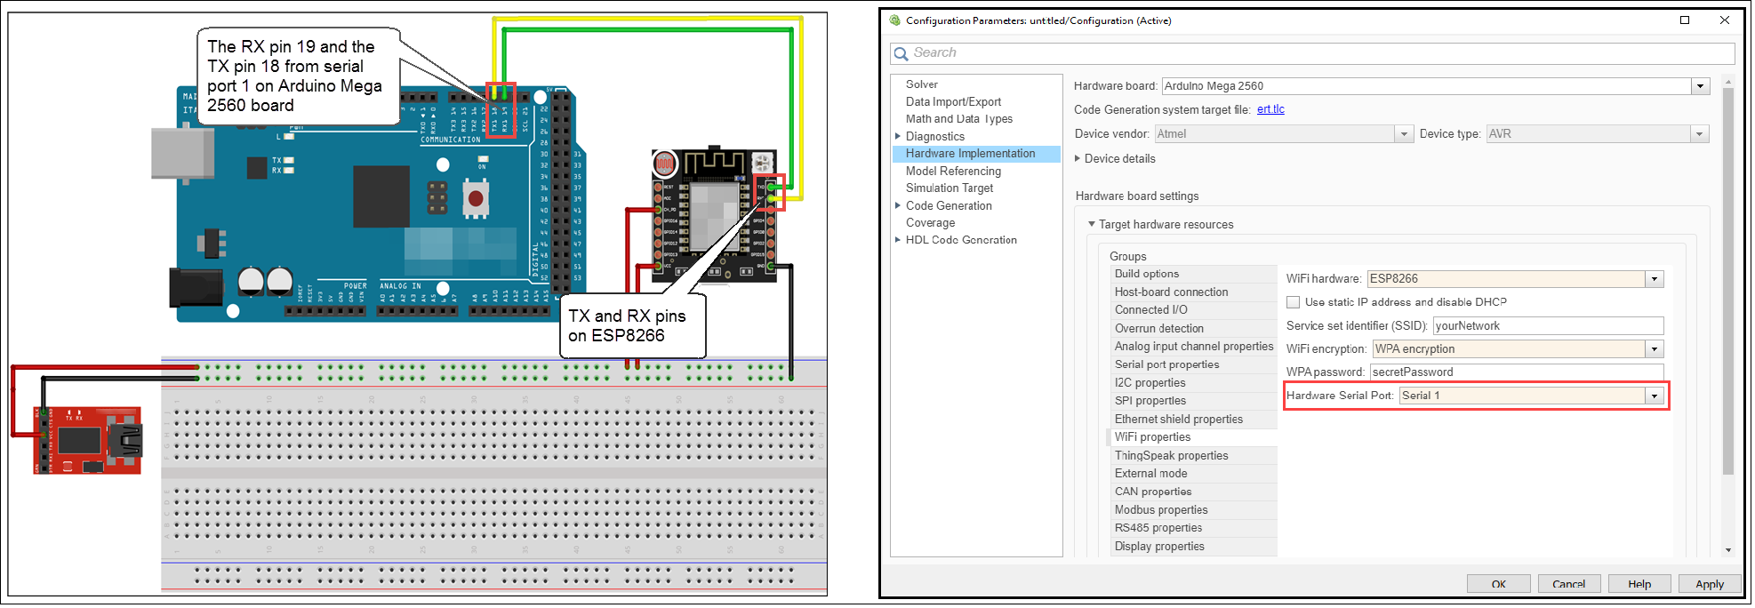Select Solver in the category tree
Viewport: 1755px width, 608px height.
click(921, 84)
